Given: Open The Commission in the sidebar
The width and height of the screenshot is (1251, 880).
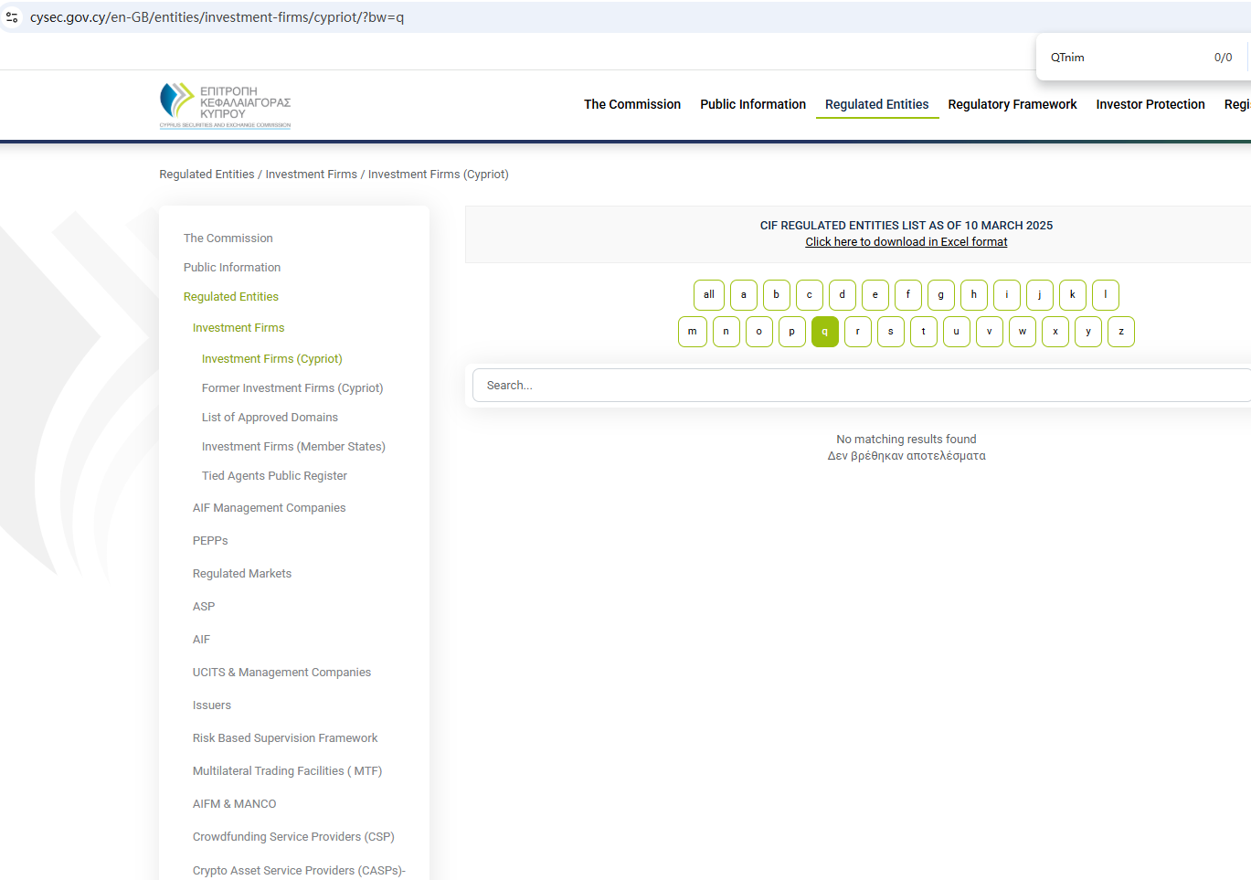Looking at the screenshot, I should pyautogui.click(x=228, y=239).
